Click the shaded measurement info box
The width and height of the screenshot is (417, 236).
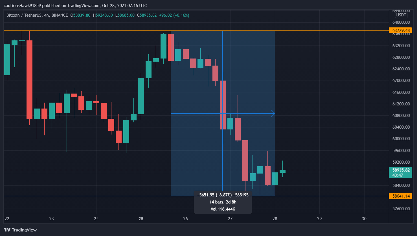pyautogui.click(x=223, y=202)
